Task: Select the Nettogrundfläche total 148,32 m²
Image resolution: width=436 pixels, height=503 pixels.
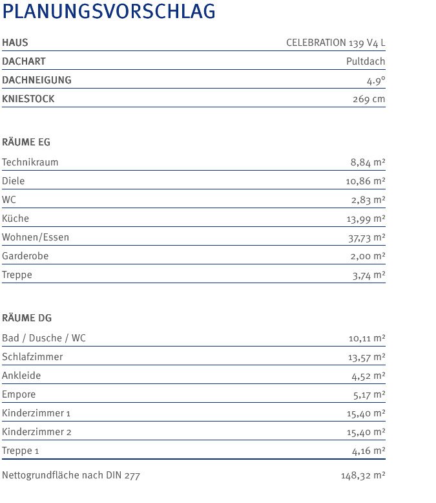Action: [363, 475]
